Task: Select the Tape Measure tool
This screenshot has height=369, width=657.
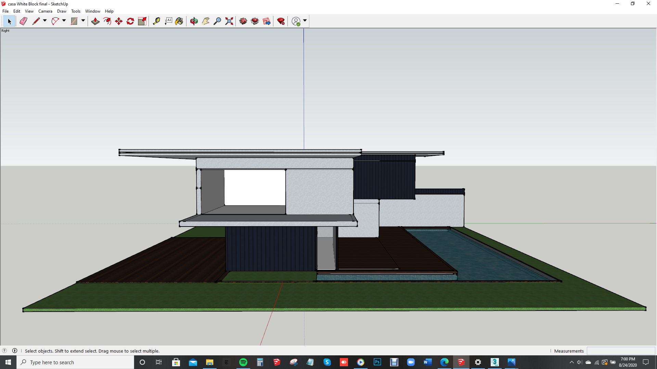Action: point(156,21)
